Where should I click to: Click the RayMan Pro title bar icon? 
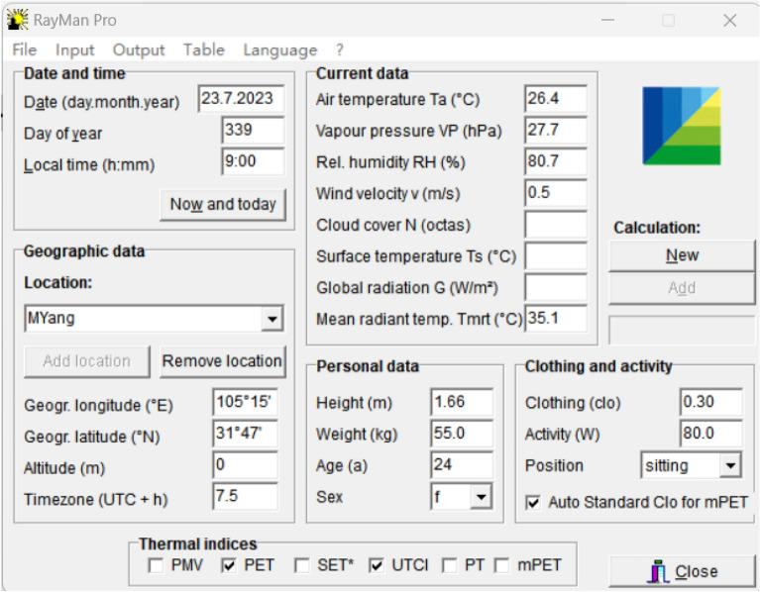click(17, 20)
